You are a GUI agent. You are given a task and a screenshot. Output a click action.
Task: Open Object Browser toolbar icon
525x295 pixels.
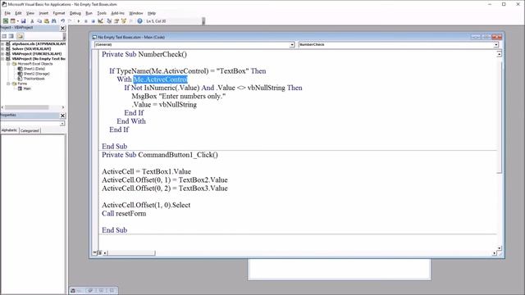[124, 21]
